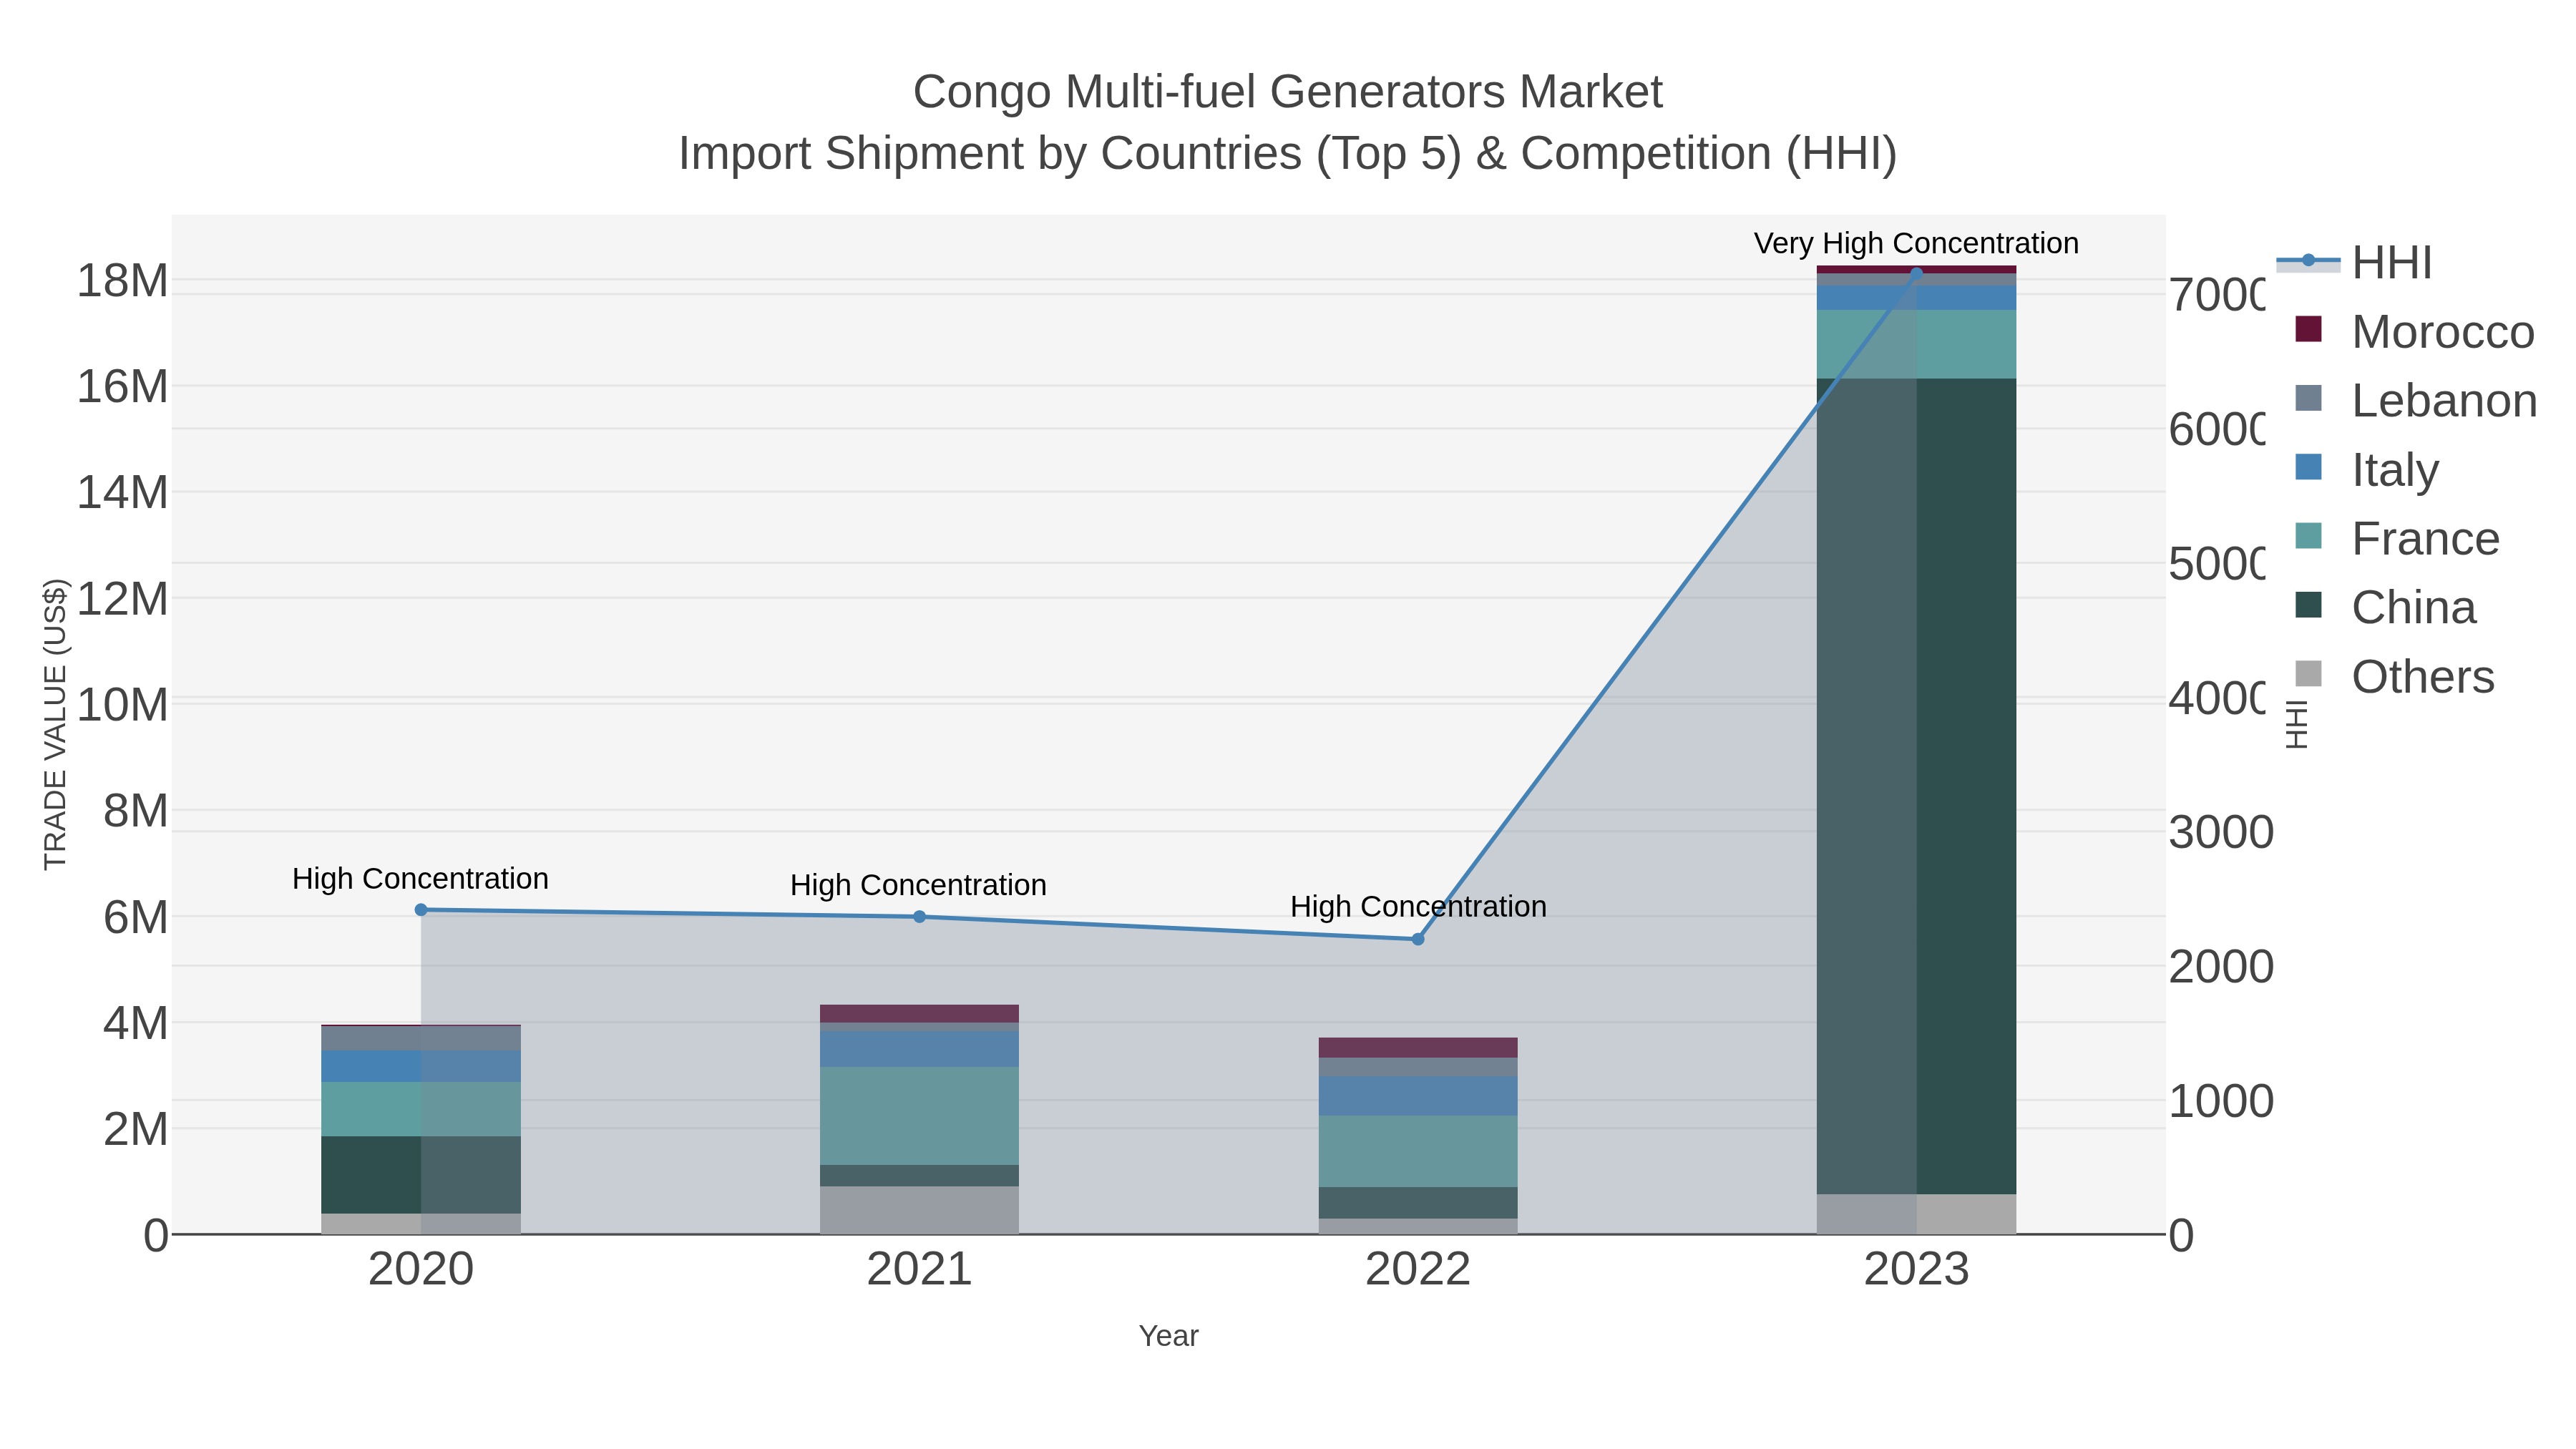Image resolution: width=2576 pixels, height=1449 pixels.
Task: Click the 2021 x-axis tick label
Action: tap(920, 1270)
